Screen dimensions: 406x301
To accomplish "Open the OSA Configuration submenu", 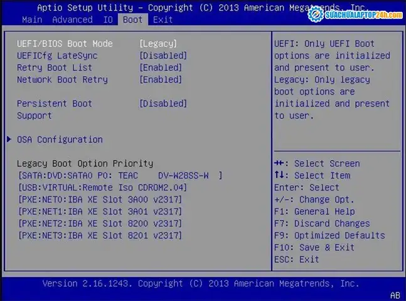I will [x=60, y=140].
